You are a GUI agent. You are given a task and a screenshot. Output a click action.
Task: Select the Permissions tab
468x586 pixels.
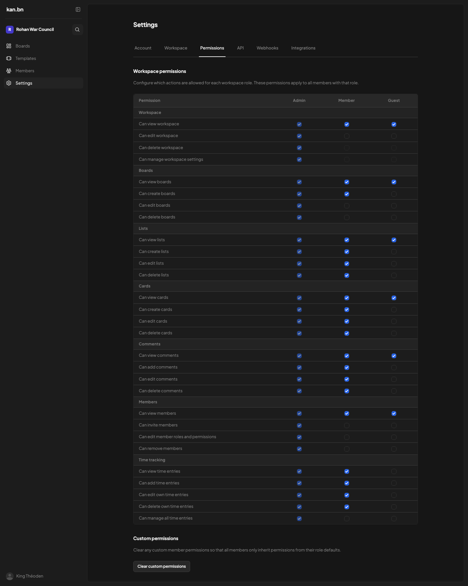point(212,48)
